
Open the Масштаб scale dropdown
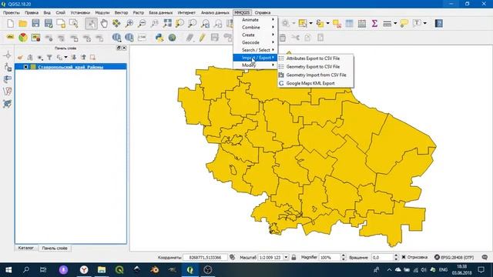(x=286, y=257)
